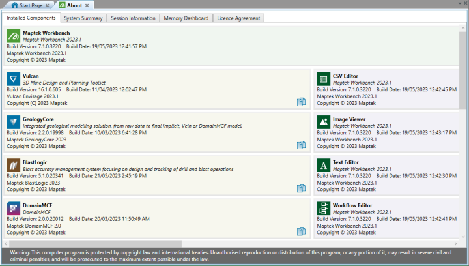Select the BlastLogic component title
Image resolution: width=469 pixels, height=266 pixels.
click(x=35, y=162)
